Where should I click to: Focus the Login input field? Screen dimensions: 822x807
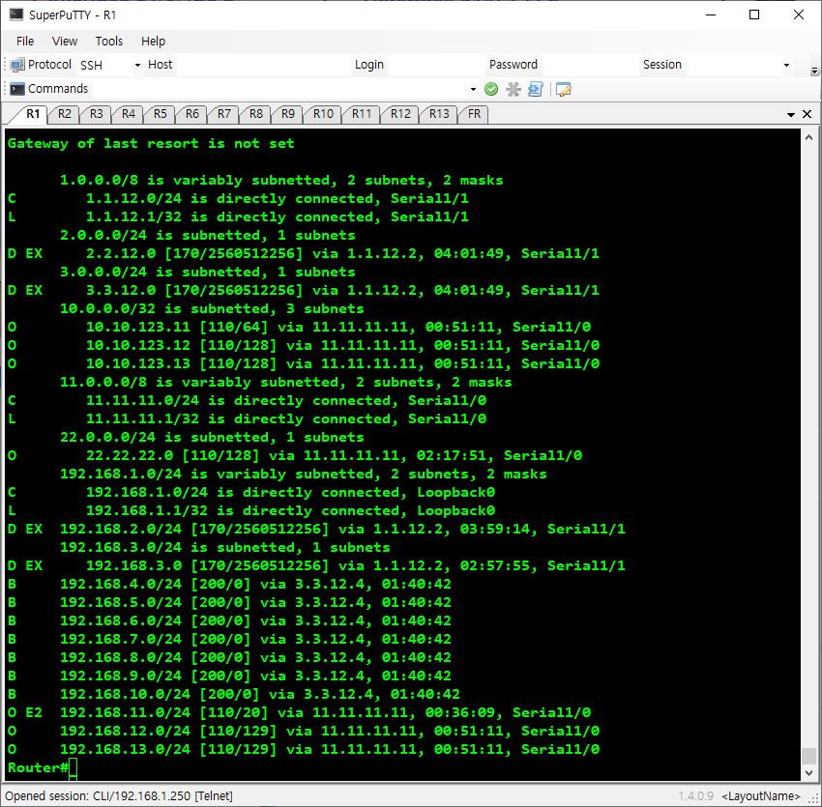pyautogui.click(x=437, y=65)
